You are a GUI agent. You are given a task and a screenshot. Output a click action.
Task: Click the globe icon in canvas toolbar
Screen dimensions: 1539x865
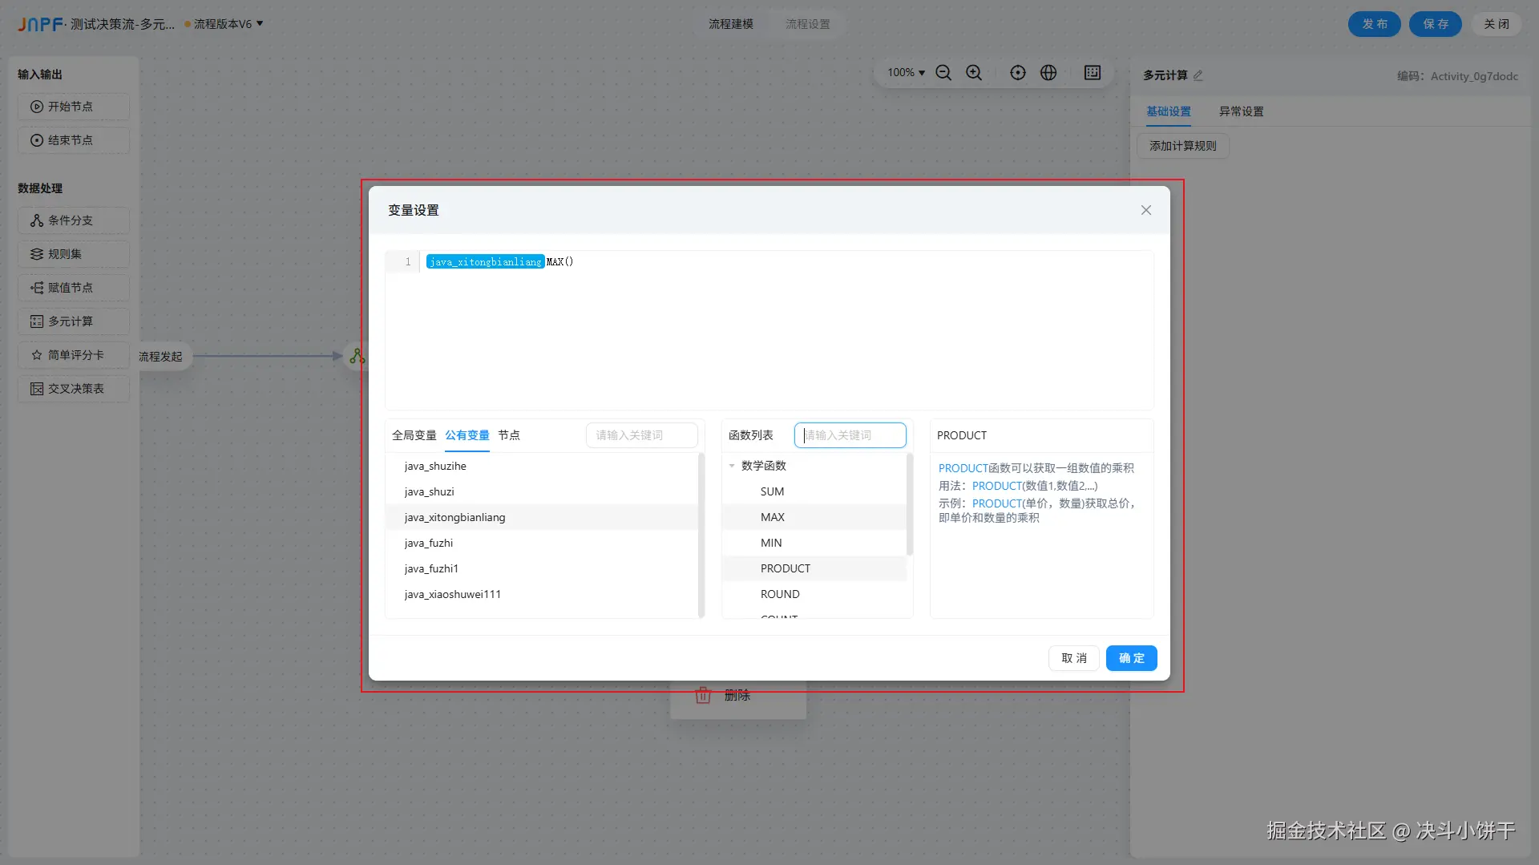[x=1048, y=72]
